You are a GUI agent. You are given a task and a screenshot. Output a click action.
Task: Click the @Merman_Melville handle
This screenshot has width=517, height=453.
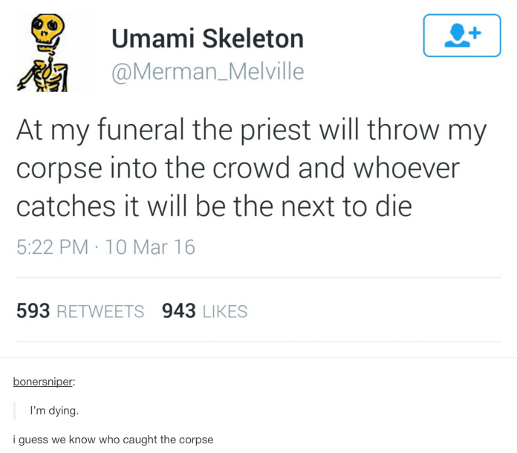pos(207,71)
